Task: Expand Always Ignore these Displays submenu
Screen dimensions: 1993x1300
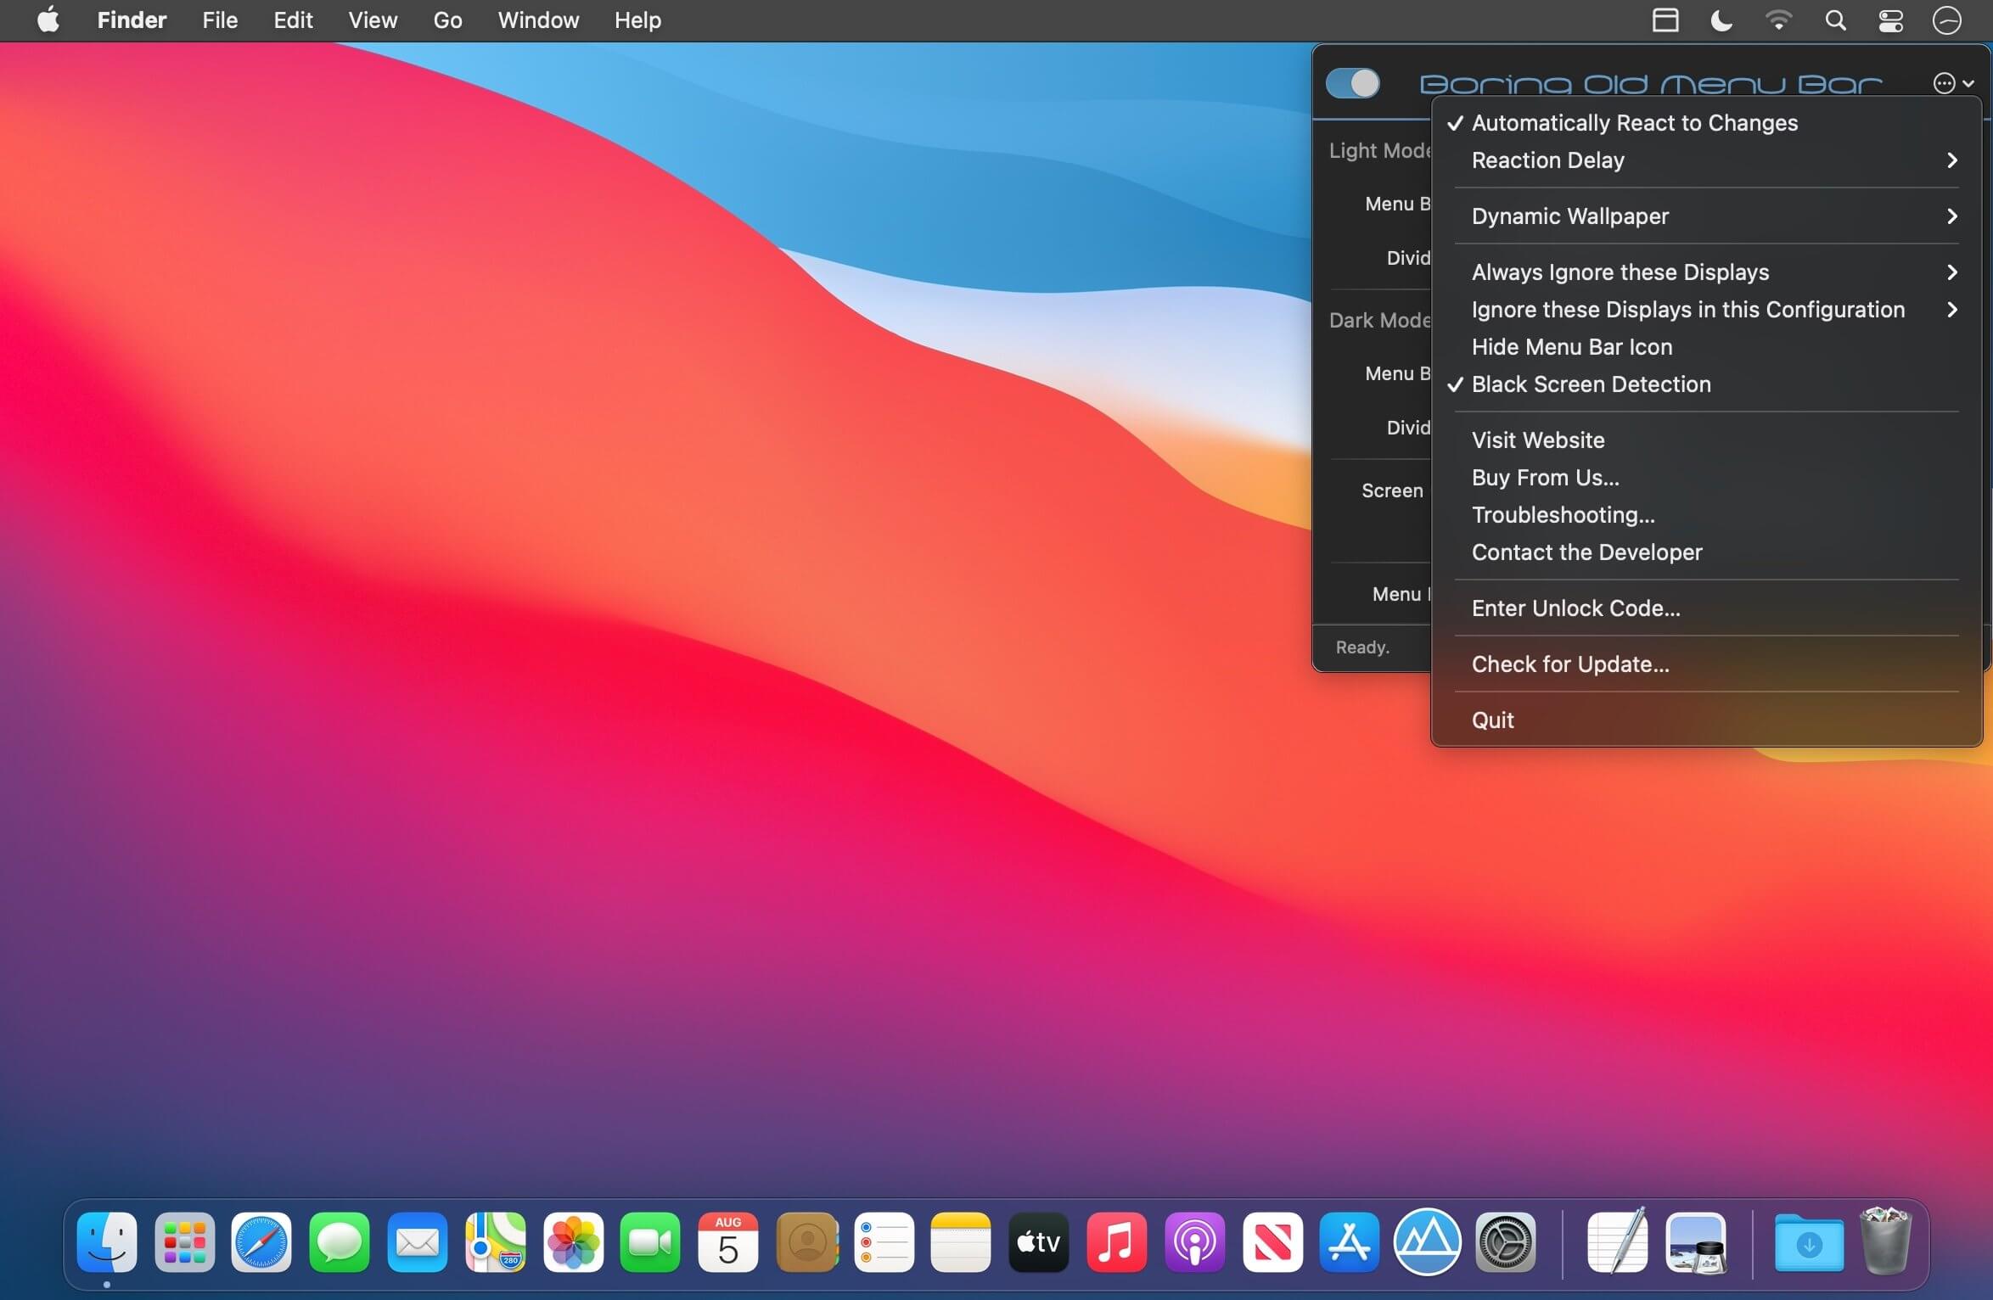Action: tap(1707, 272)
